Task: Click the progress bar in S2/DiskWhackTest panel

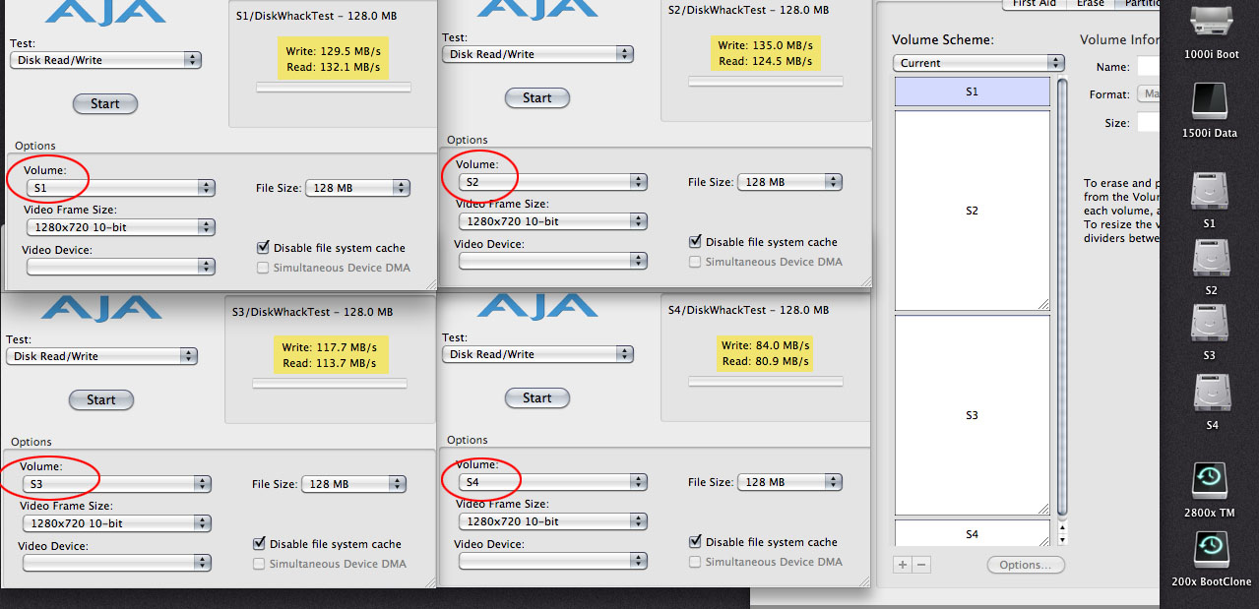Action: pos(766,82)
